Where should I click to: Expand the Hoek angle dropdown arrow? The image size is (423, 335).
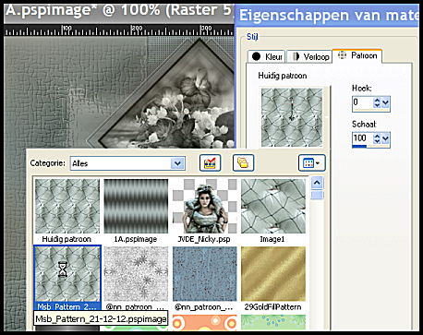pos(385,102)
